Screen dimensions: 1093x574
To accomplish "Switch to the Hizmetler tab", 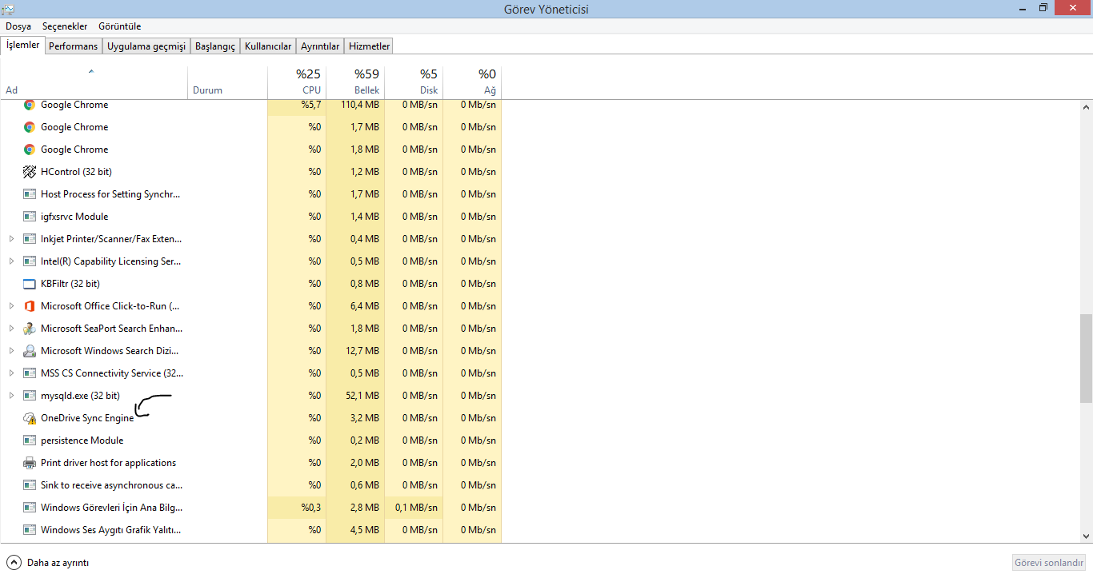I will (x=369, y=46).
